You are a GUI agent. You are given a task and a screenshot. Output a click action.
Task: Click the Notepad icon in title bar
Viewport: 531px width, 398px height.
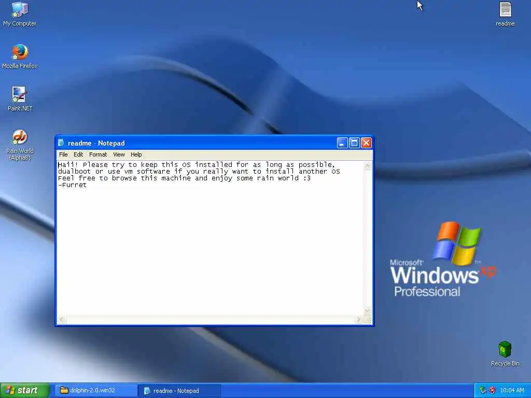61,143
